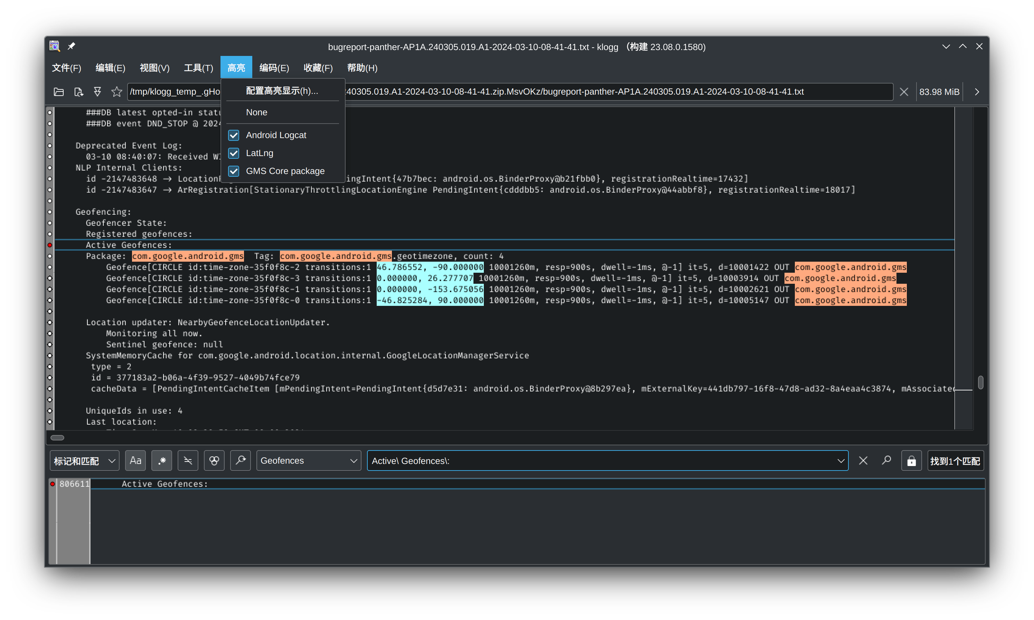
Task: Click the lock icon in search bar
Action: pos(911,461)
